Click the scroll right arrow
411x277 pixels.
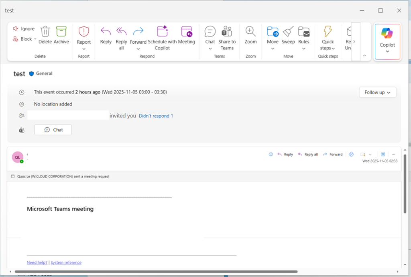398,271
